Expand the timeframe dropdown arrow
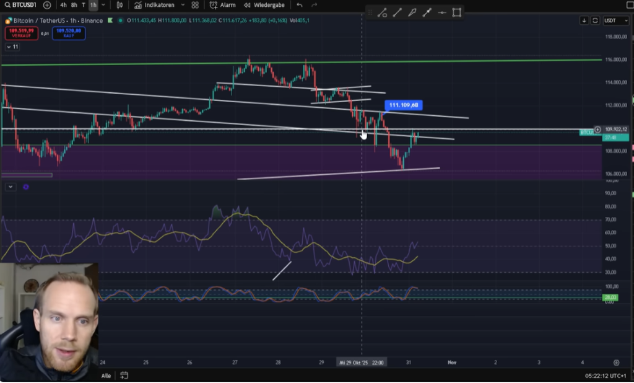 (x=103, y=5)
